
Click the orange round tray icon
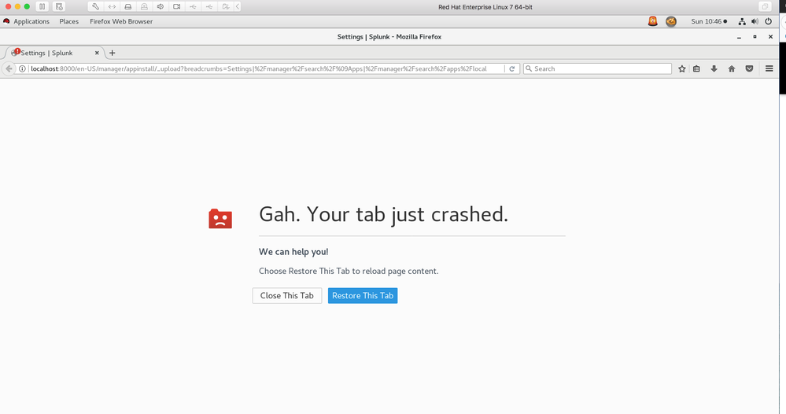(x=670, y=21)
